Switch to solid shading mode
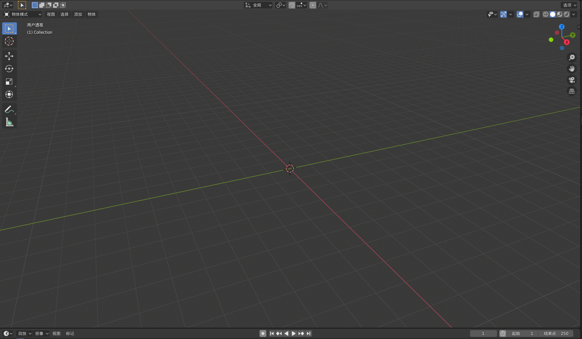 coord(553,14)
